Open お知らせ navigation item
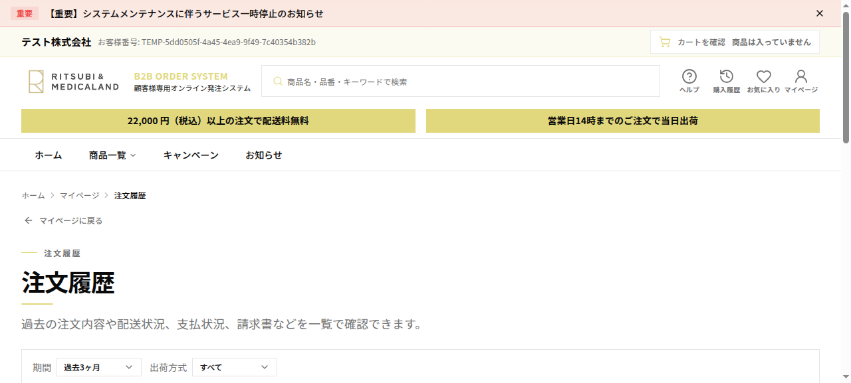Screen dimensions: 851x383 tap(264, 155)
